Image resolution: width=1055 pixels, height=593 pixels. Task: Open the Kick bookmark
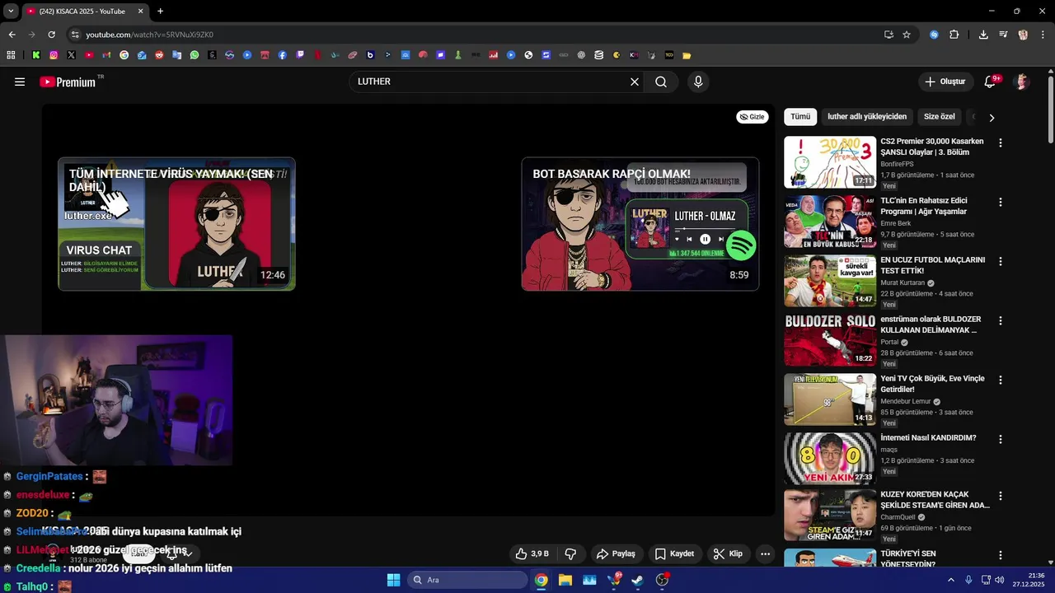(x=36, y=55)
